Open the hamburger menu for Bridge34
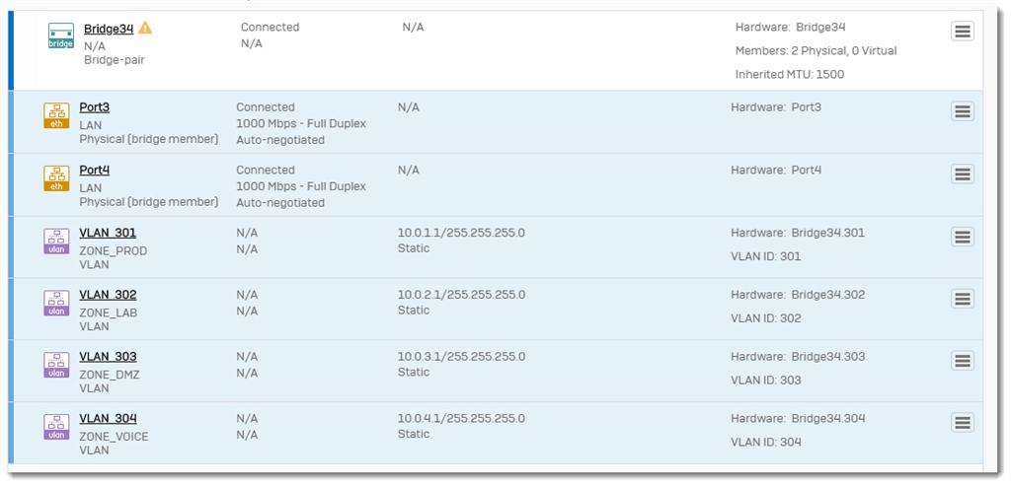The height and width of the screenshot is (486, 1011). [962, 31]
